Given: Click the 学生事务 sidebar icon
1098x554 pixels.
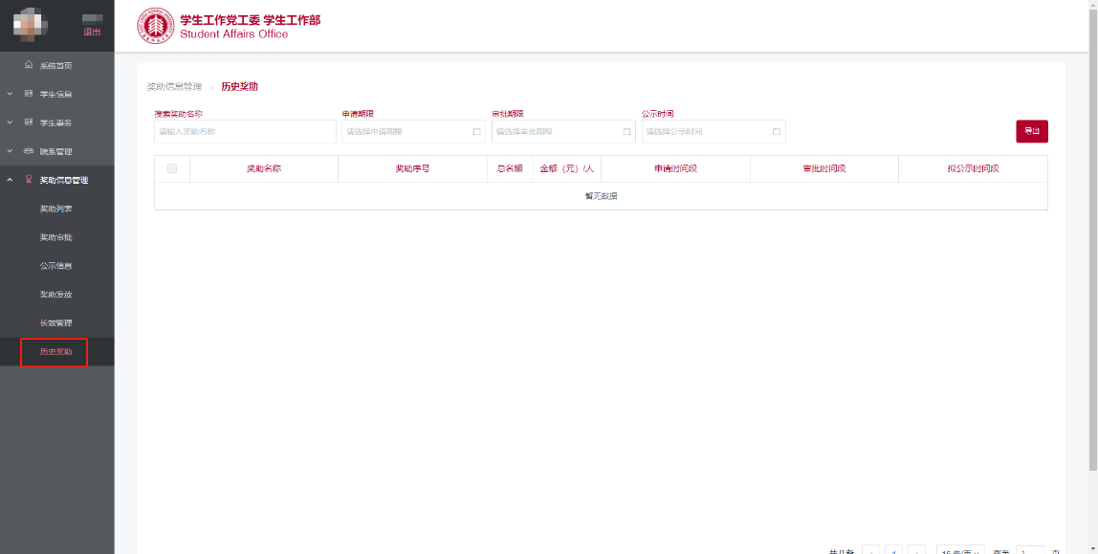Looking at the screenshot, I should [x=29, y=122].
